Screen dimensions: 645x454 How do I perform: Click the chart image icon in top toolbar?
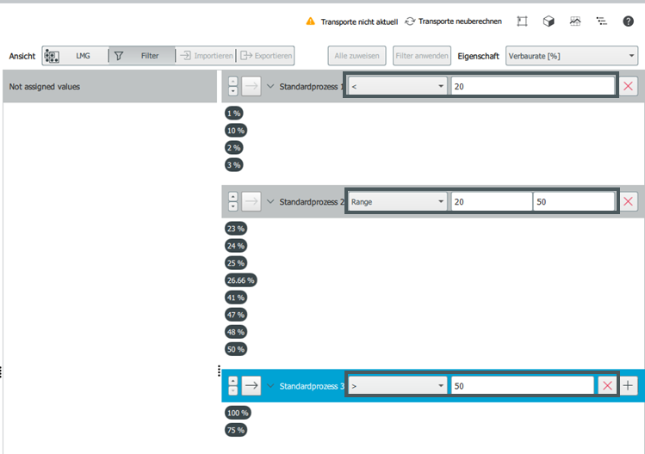coord(574,21)
